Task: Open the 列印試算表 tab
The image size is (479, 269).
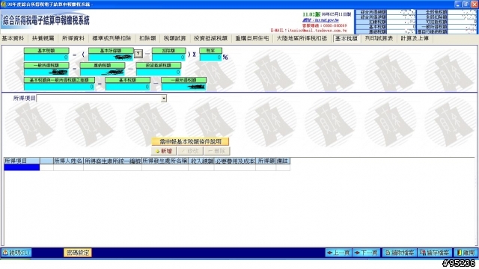Action: click(379, 38)
